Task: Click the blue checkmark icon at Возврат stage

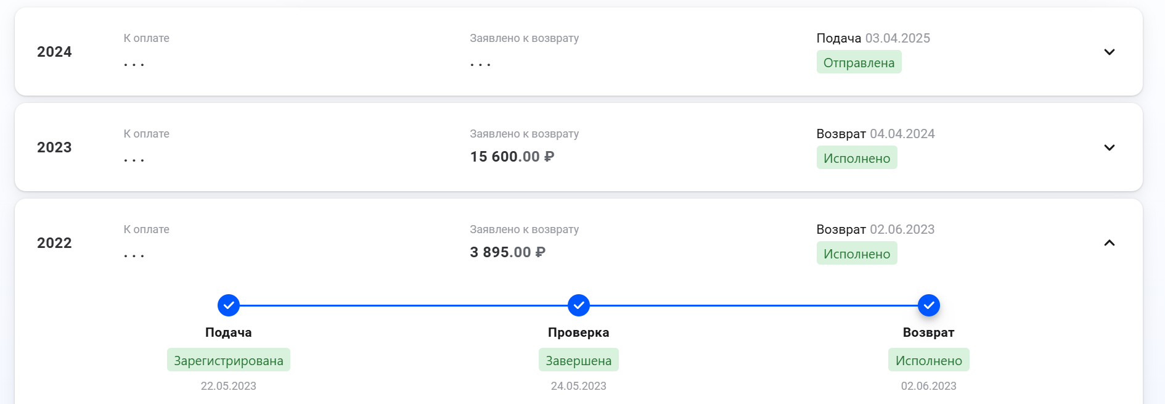Action: click(929, 303)
